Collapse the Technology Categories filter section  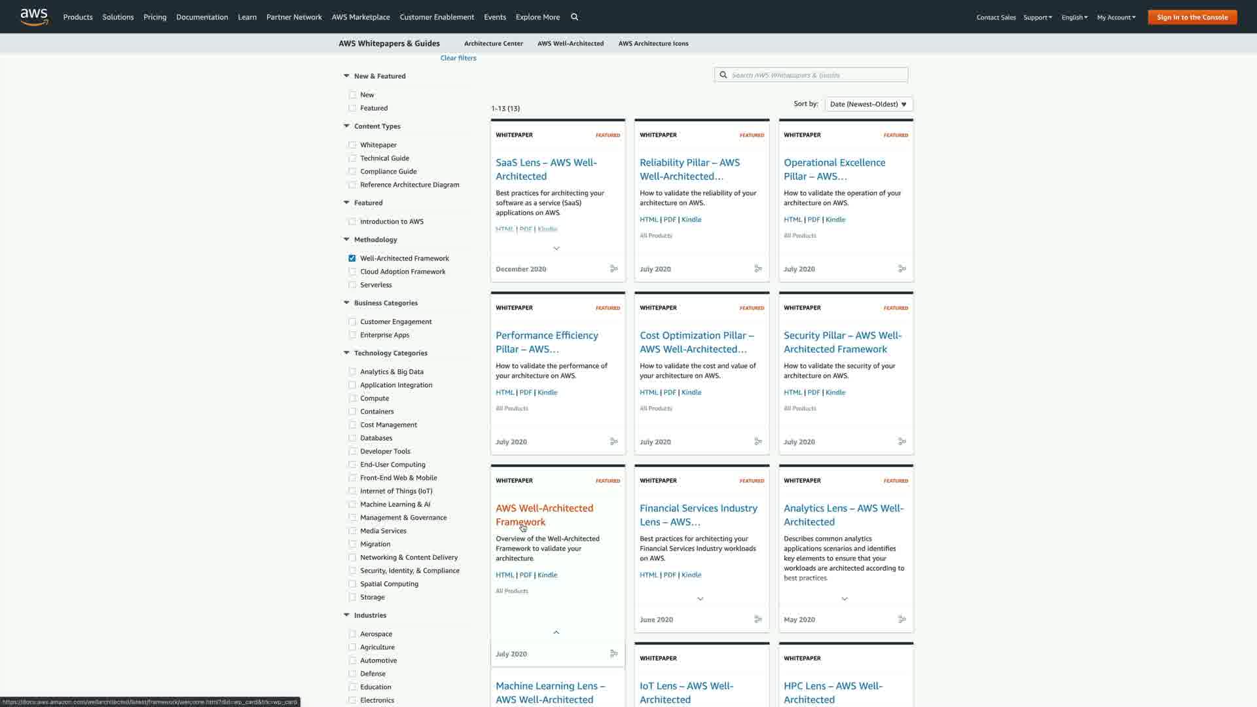click(346, 353)
